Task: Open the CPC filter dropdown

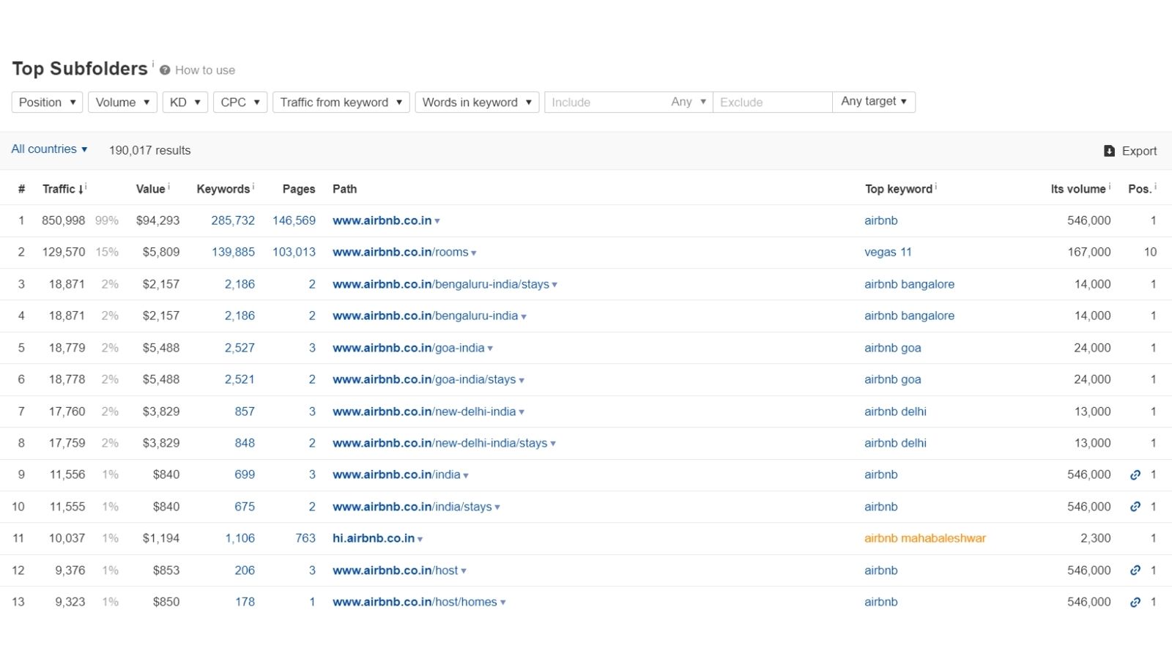Action: (240, 103)
